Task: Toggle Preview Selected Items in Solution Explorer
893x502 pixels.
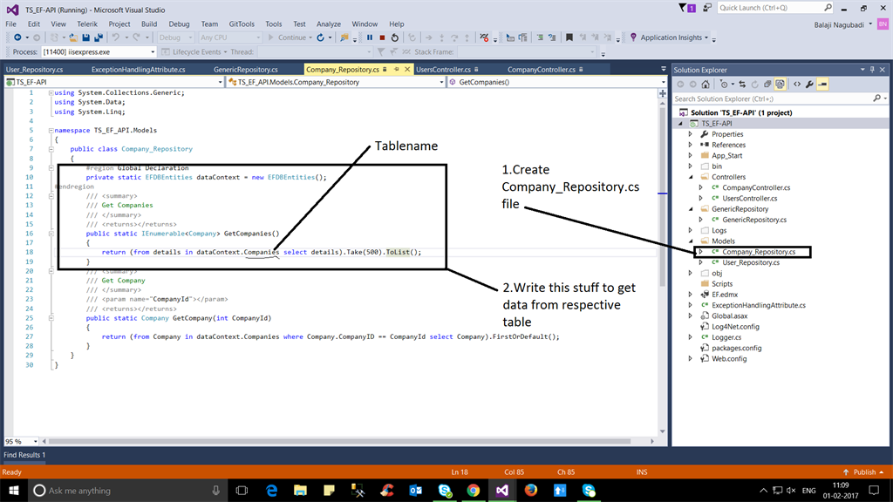Action: 822,85
